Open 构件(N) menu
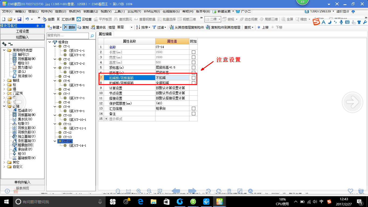368x207 pixels. coord(47,11)
